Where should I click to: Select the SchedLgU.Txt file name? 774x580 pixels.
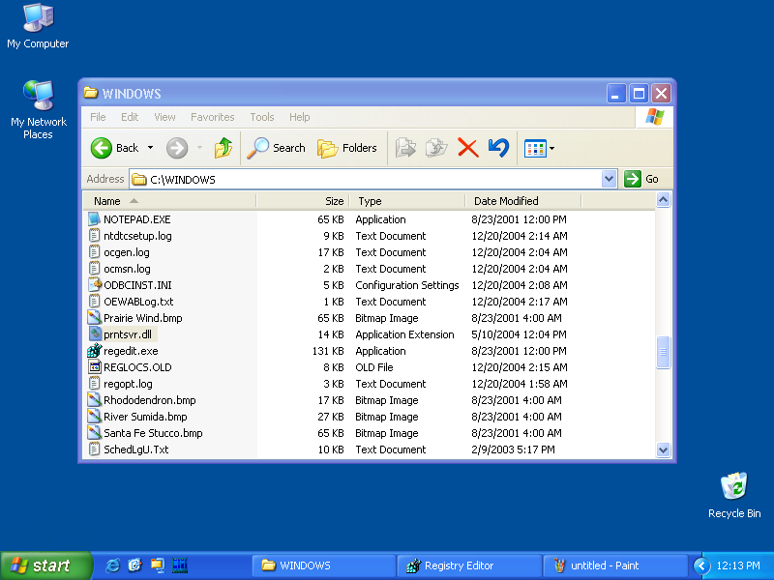pyautogui.click(x=135, y=449)
